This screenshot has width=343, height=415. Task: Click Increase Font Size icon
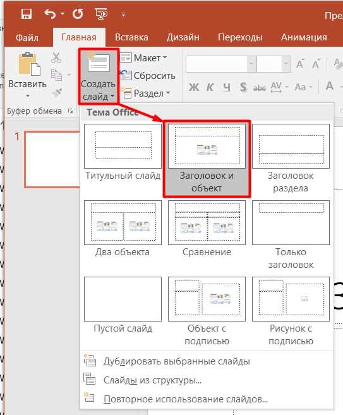300,64
